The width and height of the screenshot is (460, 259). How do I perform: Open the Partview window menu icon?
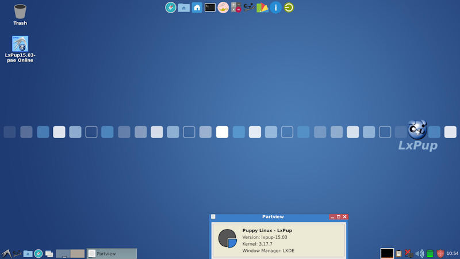[x=213, y=217]
